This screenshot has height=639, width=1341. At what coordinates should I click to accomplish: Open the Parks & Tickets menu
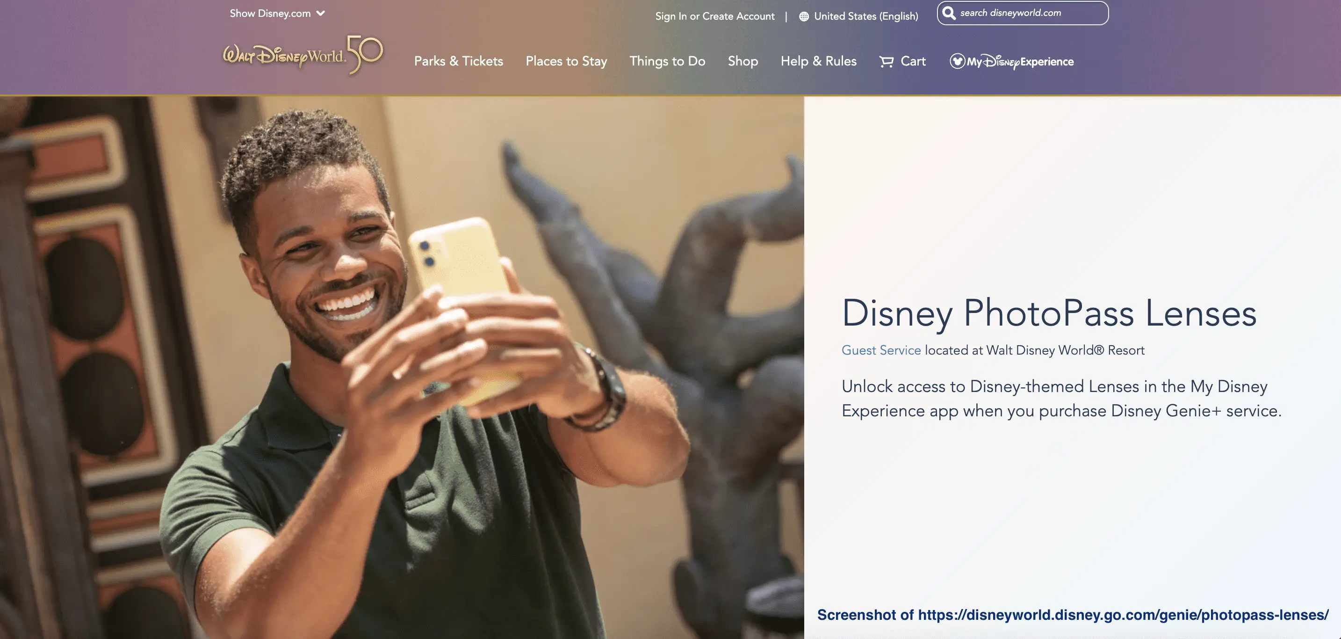pos(459,61)
